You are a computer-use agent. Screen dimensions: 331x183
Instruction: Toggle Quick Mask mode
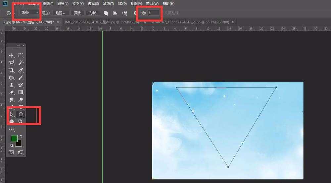click(11, 152)
